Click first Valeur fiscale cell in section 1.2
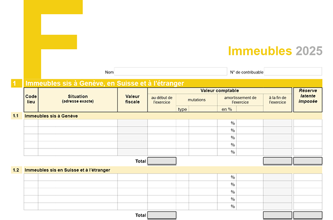This screenshot has height=220, width=333. tap(132, 177)
